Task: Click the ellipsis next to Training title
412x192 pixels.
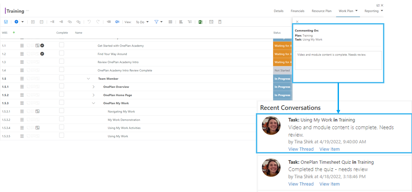Action: point(28,11)
